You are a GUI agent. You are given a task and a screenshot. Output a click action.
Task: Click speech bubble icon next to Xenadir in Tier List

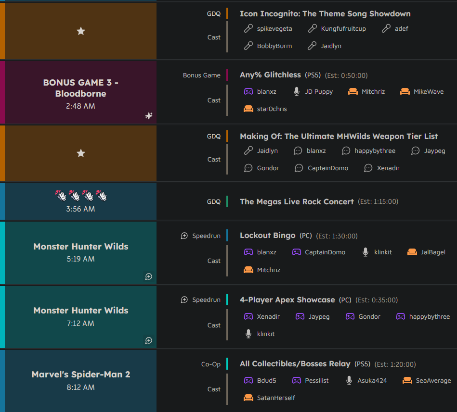click(x=368, y=168)
